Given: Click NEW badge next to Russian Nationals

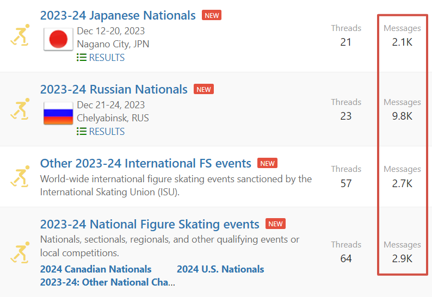Looking at the screenshot, I should [203, 89].
